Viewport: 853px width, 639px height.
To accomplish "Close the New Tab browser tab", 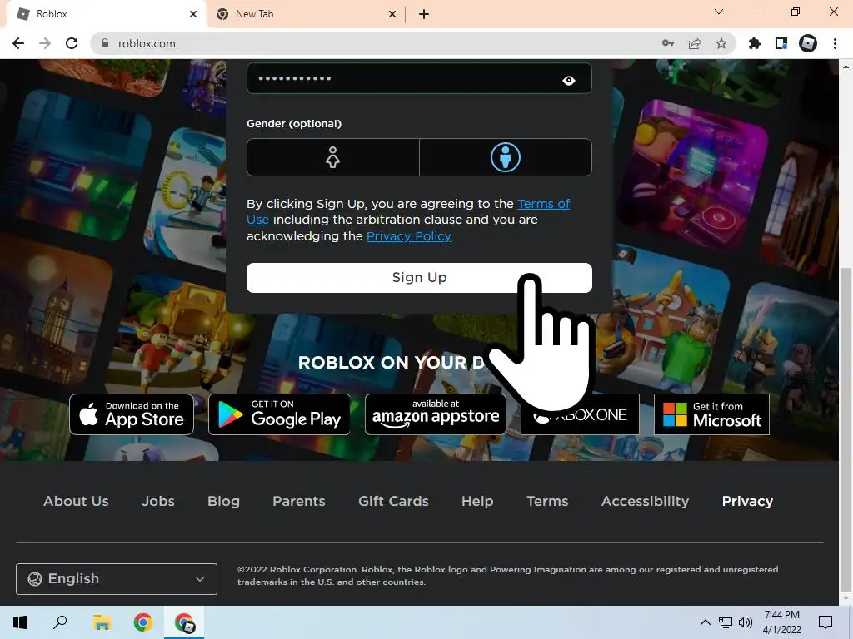I will [x=392, y=14].
